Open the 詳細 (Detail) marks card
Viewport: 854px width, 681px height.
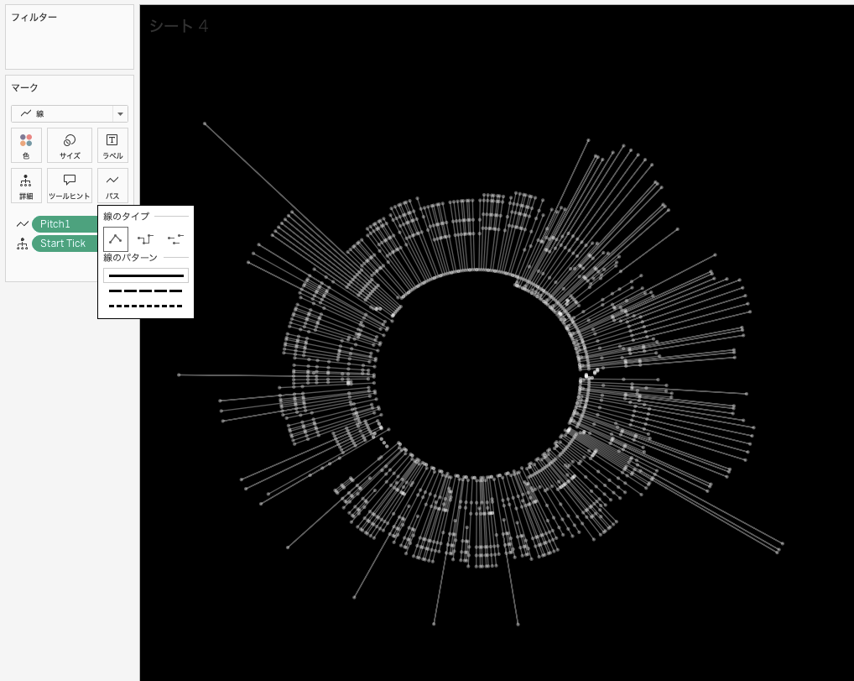coord(26,186)
